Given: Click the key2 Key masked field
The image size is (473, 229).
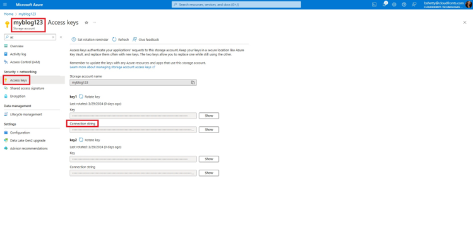Looking at the screenshot, I should click(x=133, y=159).
